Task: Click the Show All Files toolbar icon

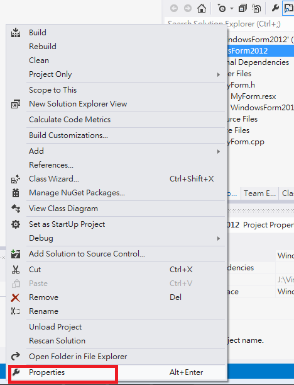Action: pos(256,9)
